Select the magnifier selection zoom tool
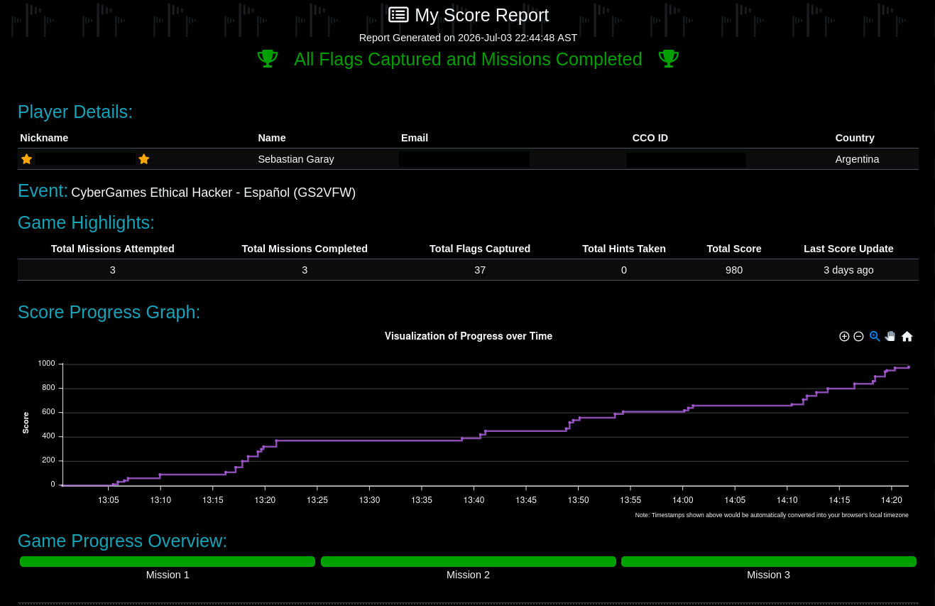 tap(875, 337)
